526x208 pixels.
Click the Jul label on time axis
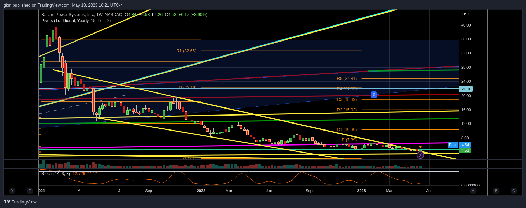[x=121, y=191]
